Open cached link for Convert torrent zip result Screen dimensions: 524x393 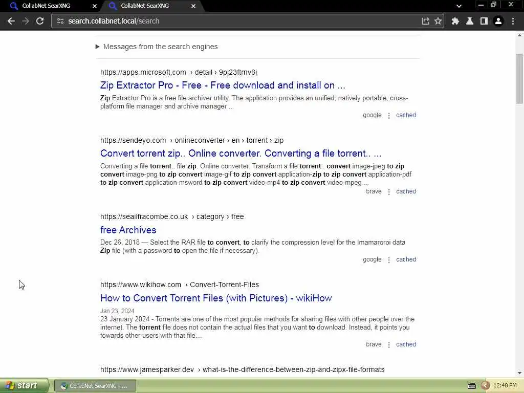pyautogui.click(x=406, y=191)
